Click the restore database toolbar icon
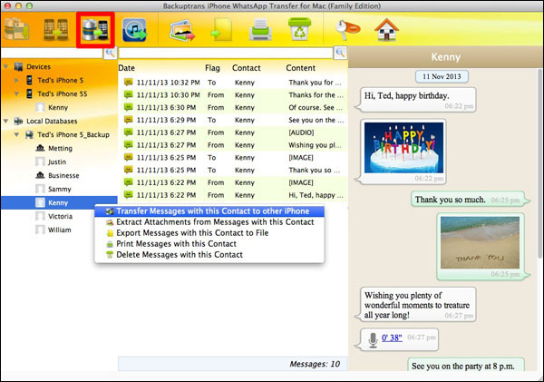Viewport: 544px width, 382px height. (x=55, y=30)
